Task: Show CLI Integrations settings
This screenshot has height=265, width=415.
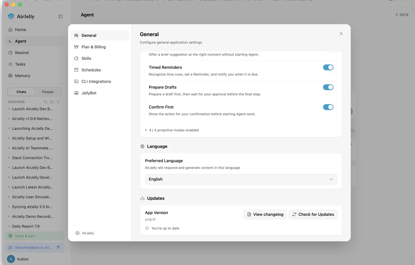Action: 100,81
